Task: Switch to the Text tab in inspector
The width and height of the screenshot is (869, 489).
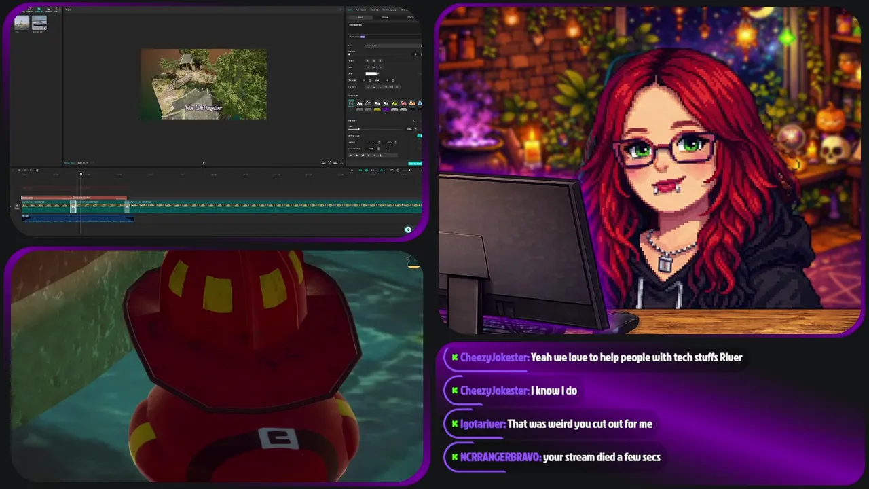Action: pyautogui.click(x=350, y=10)
